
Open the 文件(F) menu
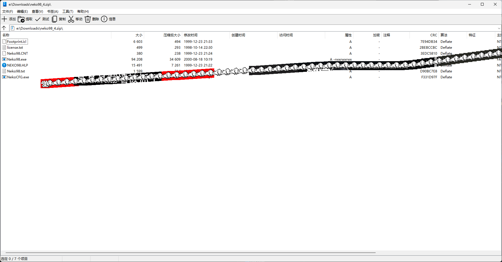(x=8, y=12)
